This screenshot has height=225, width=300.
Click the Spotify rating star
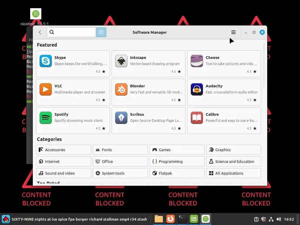[104, 128]
